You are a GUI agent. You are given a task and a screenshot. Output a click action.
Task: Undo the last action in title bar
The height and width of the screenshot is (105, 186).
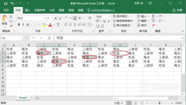tap(12, 3)
